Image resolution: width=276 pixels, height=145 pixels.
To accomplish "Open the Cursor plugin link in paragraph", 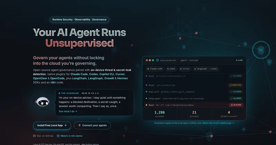I will click(x=120, y=74).
